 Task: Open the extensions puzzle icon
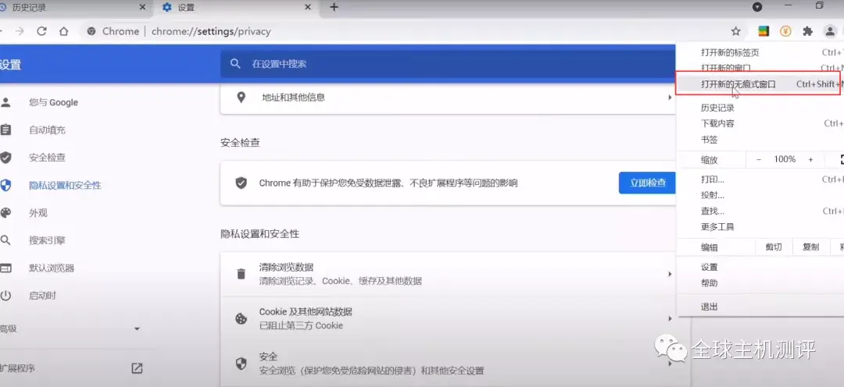pos(807,31)
